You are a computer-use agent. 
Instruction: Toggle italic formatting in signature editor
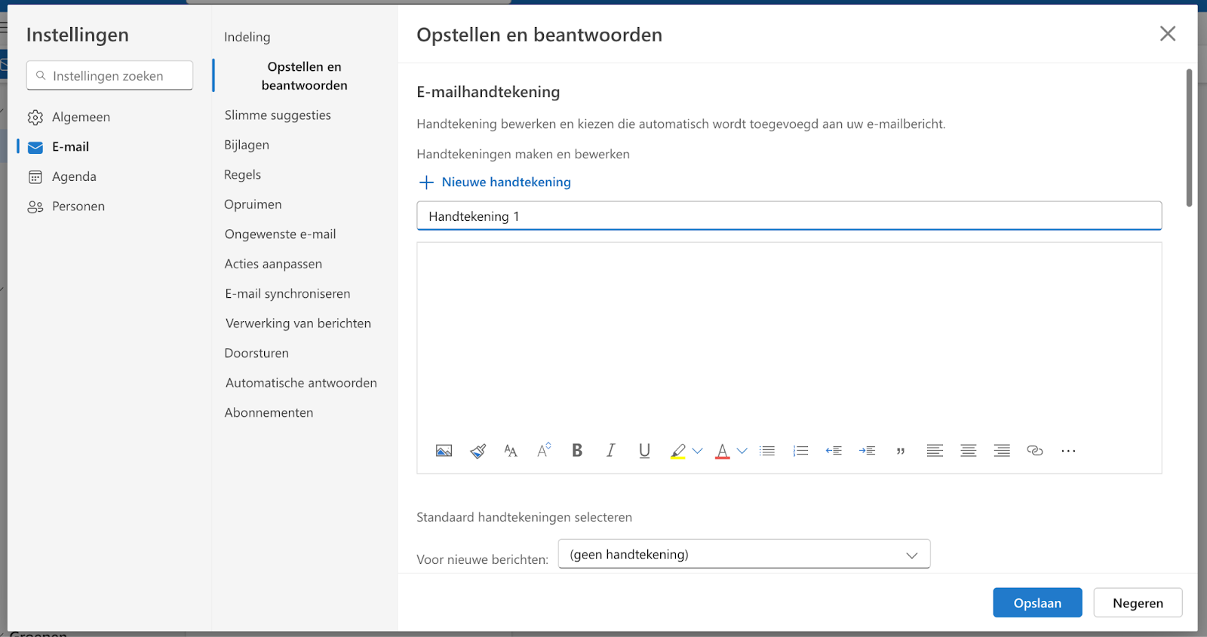(x=610, y=450)
